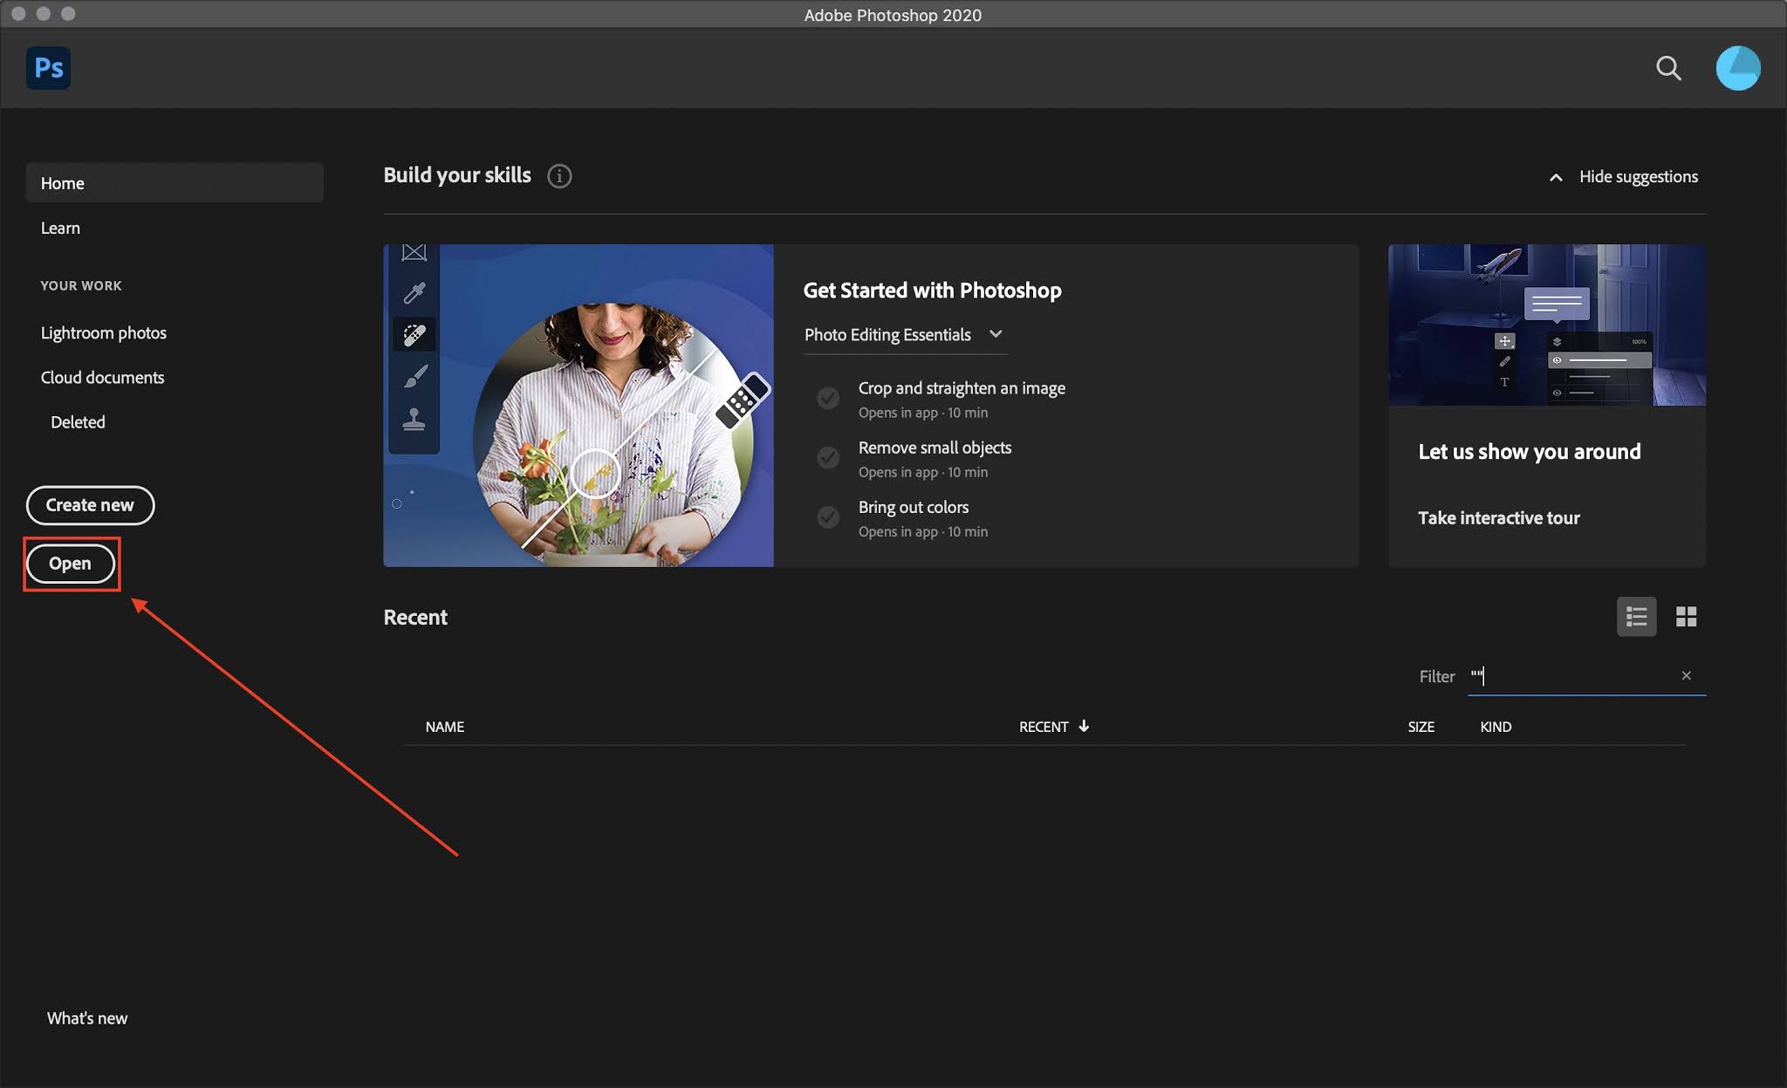Viewport: 1787px width, 1088px height.
Task: Click inside the Filter text field
Action: pyautogui.click(x=1571, y=676)
